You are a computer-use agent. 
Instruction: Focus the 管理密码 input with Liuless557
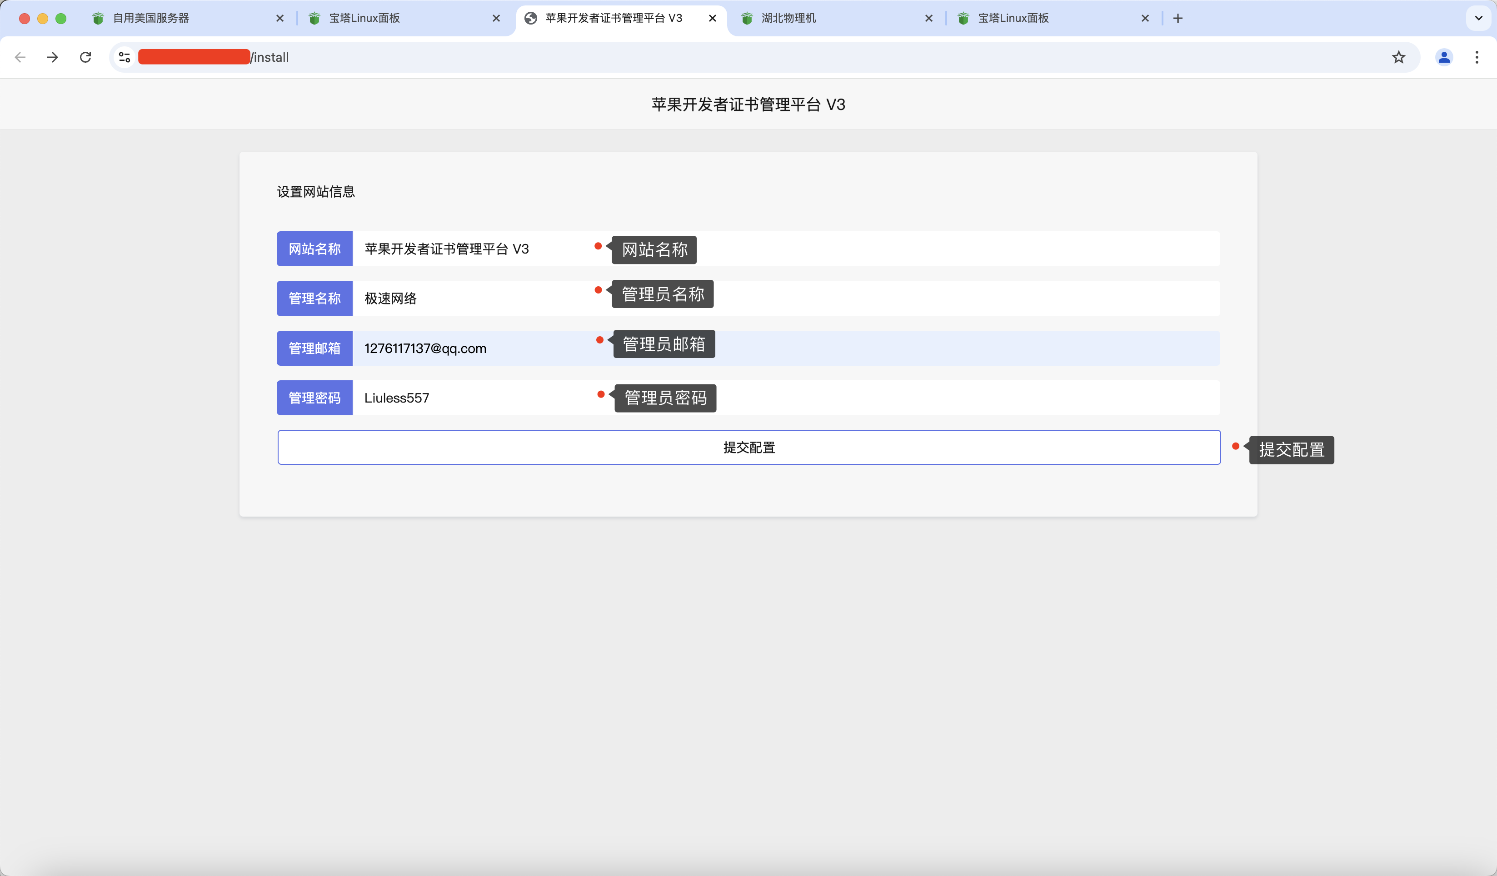(786, 398)
